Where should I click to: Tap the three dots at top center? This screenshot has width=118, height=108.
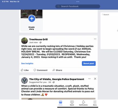pyautogui.click(x=78, y=2)
